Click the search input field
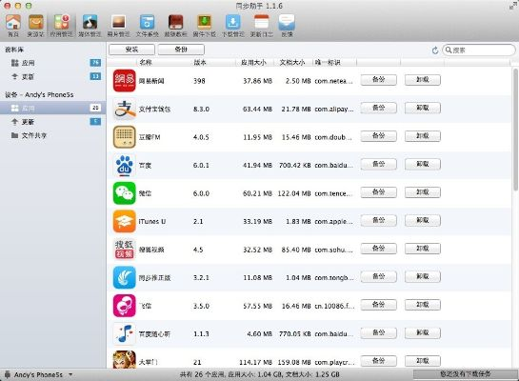 pyautogui.click(x=479, y=50)
